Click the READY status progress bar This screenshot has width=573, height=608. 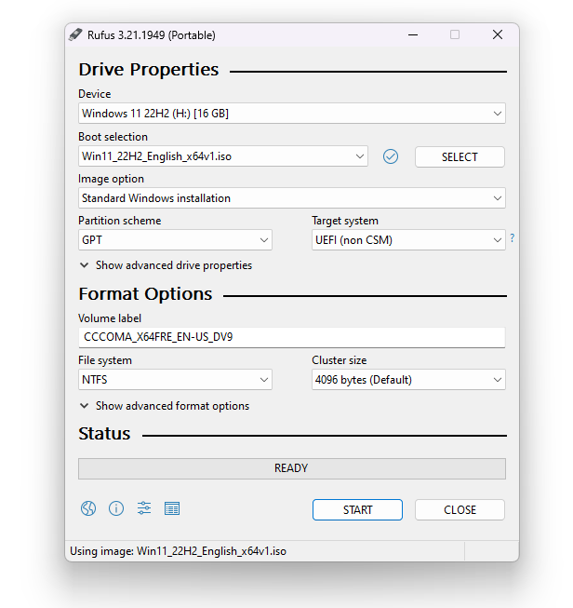[292, 468]
